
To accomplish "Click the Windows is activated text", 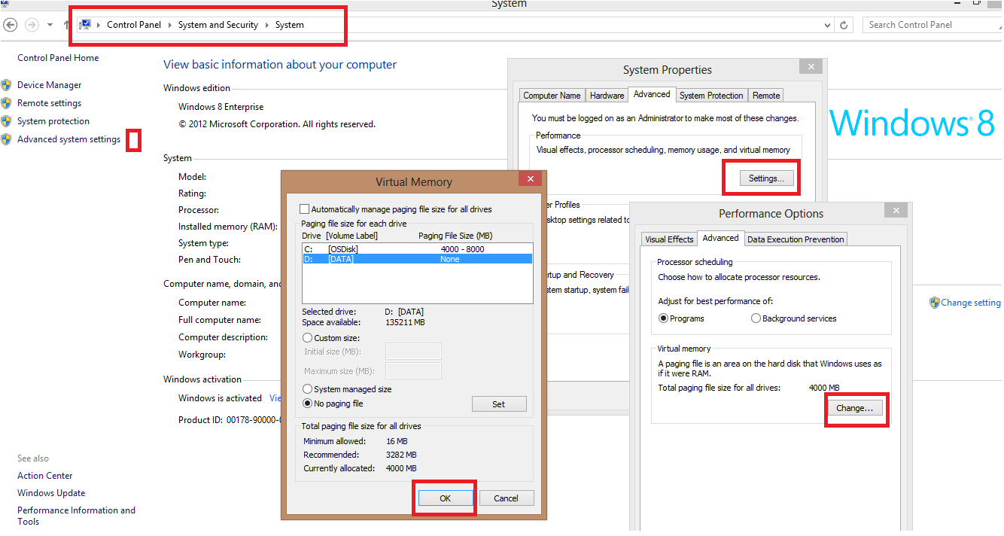I will point(220,398).
